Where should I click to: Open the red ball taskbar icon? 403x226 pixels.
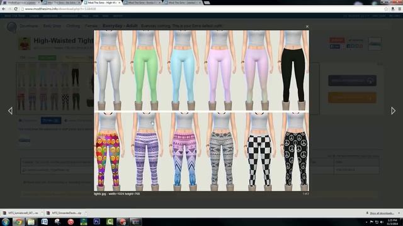click(x=123, y=222)
